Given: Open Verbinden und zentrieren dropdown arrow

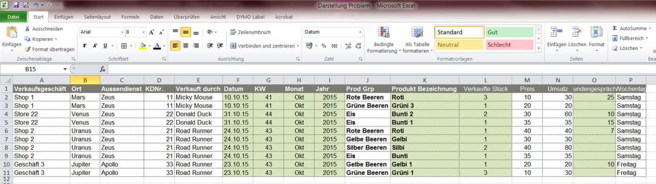Looking at the screenshot, I should point(298,46).
